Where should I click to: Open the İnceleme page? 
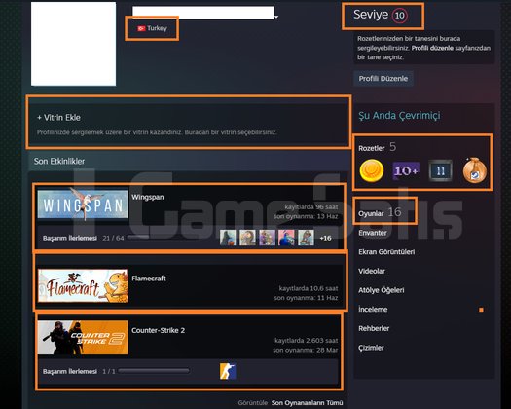[373, 310]
